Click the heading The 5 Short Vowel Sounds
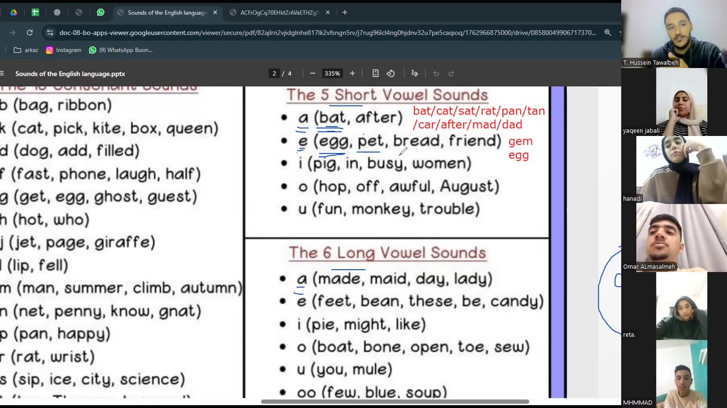The height and width of the screenshot is (408, 727). (387, 95)
